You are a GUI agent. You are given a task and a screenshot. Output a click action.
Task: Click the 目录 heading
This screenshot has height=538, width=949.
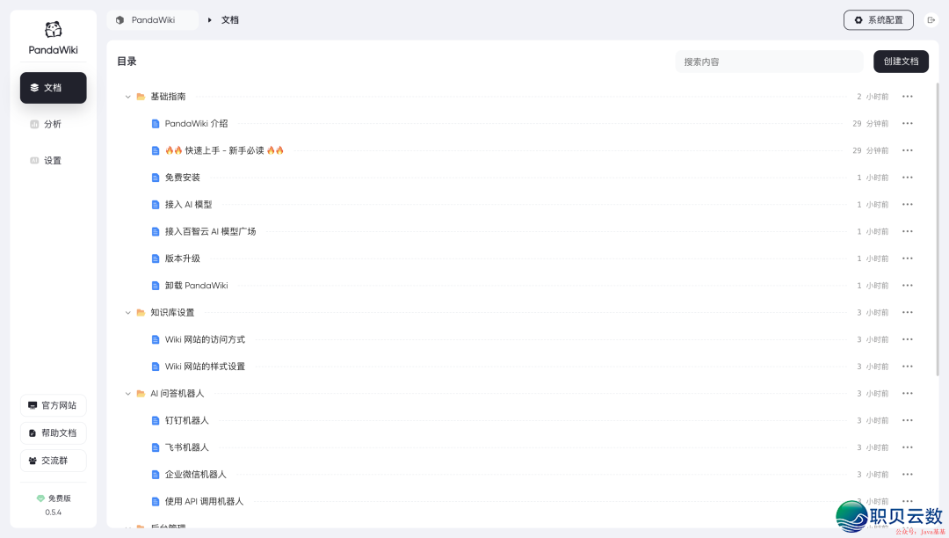[x=127, y=62]
